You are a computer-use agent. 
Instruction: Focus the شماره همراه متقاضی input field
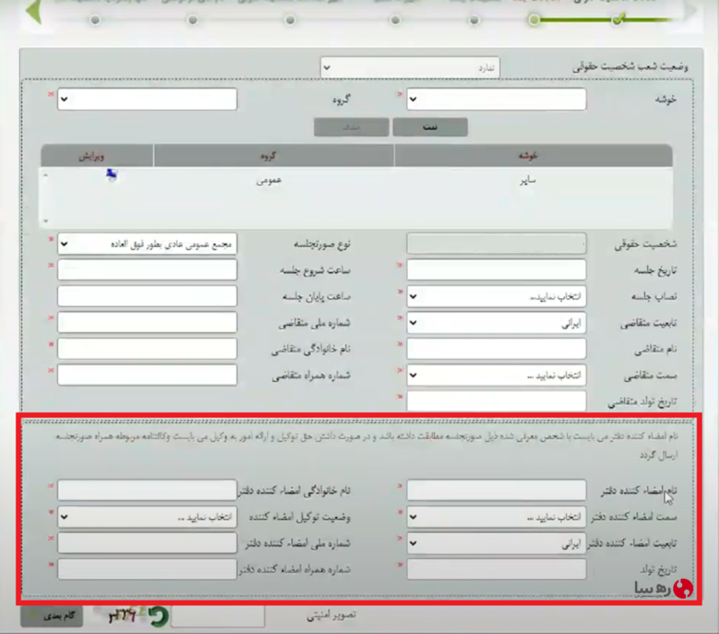pos(147,375)
